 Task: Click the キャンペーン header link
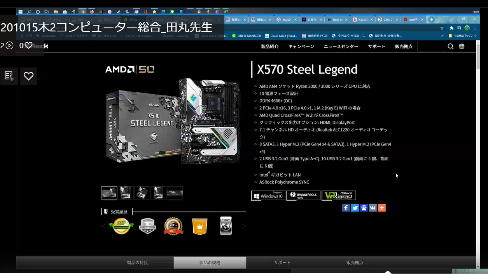301,47
